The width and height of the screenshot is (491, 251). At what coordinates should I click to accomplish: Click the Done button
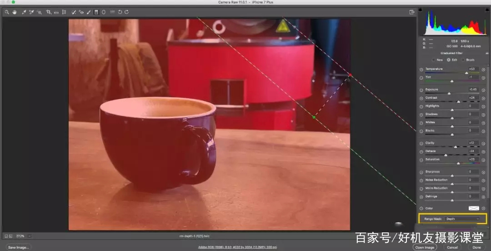(x=476, y=247)
